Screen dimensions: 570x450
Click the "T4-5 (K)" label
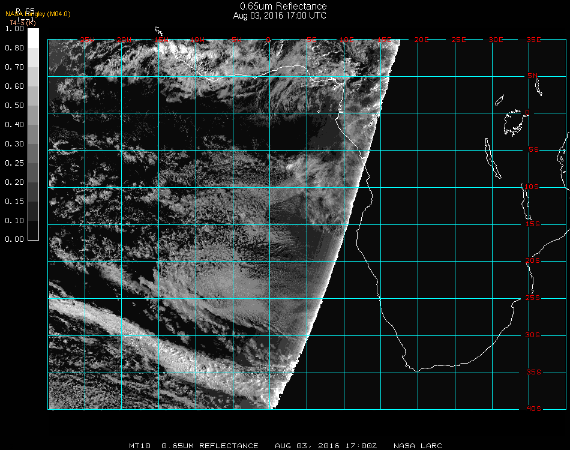tap(23, 23)
